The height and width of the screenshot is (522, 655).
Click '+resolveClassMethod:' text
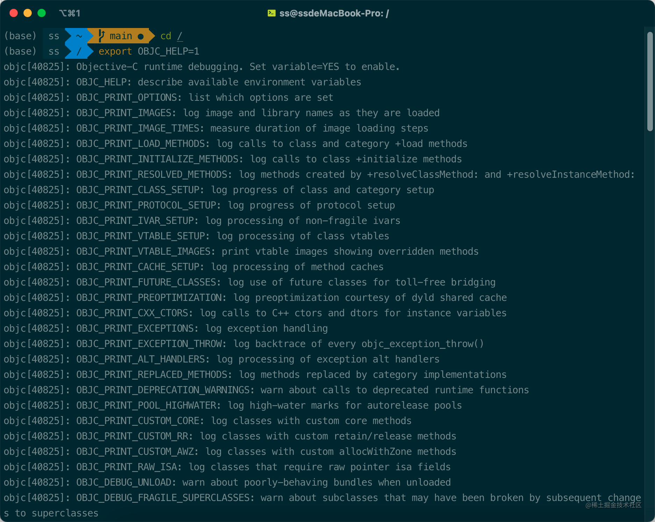[423, 175]
